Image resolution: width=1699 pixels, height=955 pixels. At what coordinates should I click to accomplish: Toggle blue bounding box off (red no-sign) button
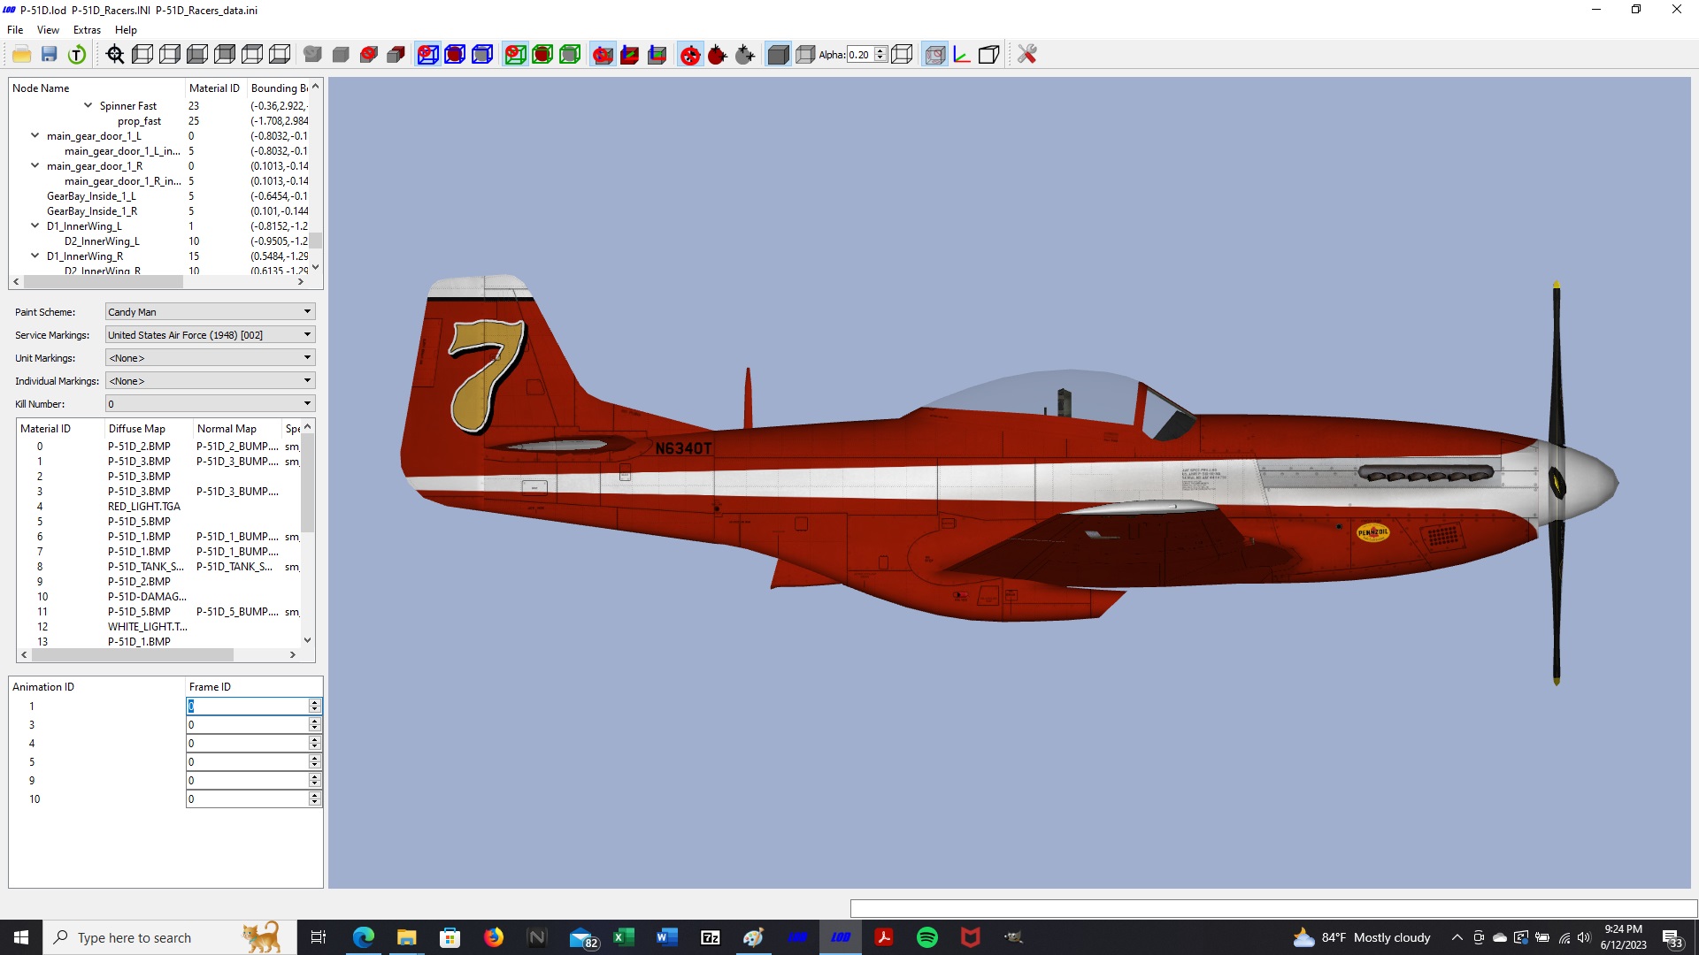point(427,55)
